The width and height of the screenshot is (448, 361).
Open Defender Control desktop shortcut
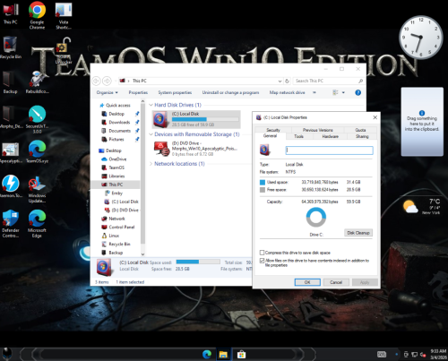[x=11, y=223]
